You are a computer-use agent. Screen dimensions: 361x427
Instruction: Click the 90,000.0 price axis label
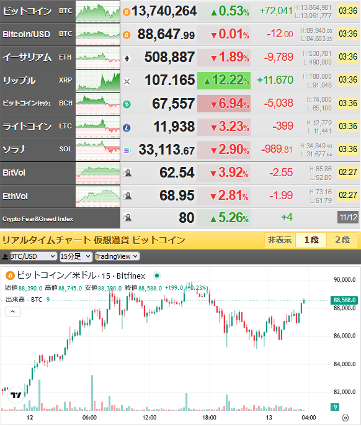pyautogui.click(x=345, y=280)
